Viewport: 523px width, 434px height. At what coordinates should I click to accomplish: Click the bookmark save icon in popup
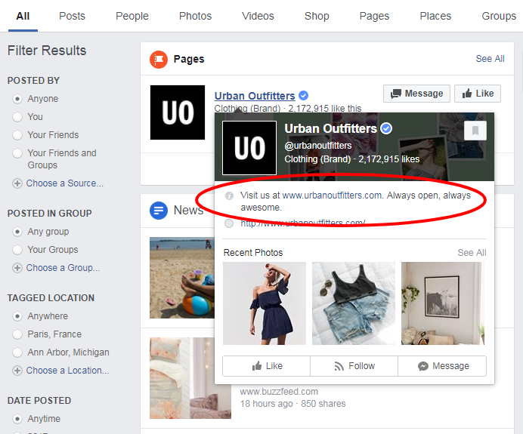pos(475,131)
